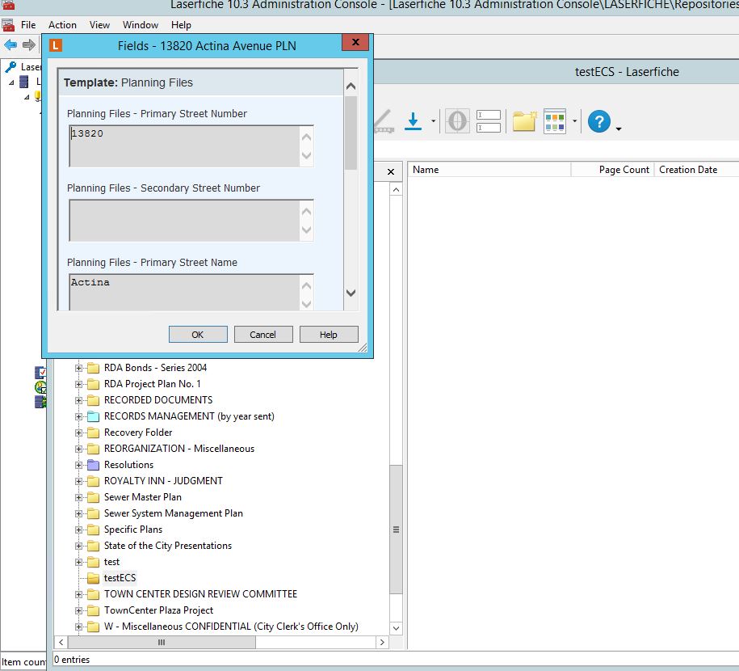Screen dimensions: 739x671
Task: Expand the ROYALTY INN - JUDGMENT folder
Action: coord(78,481)
